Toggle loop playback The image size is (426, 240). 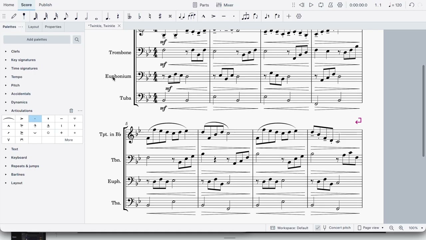pos(321,5)
